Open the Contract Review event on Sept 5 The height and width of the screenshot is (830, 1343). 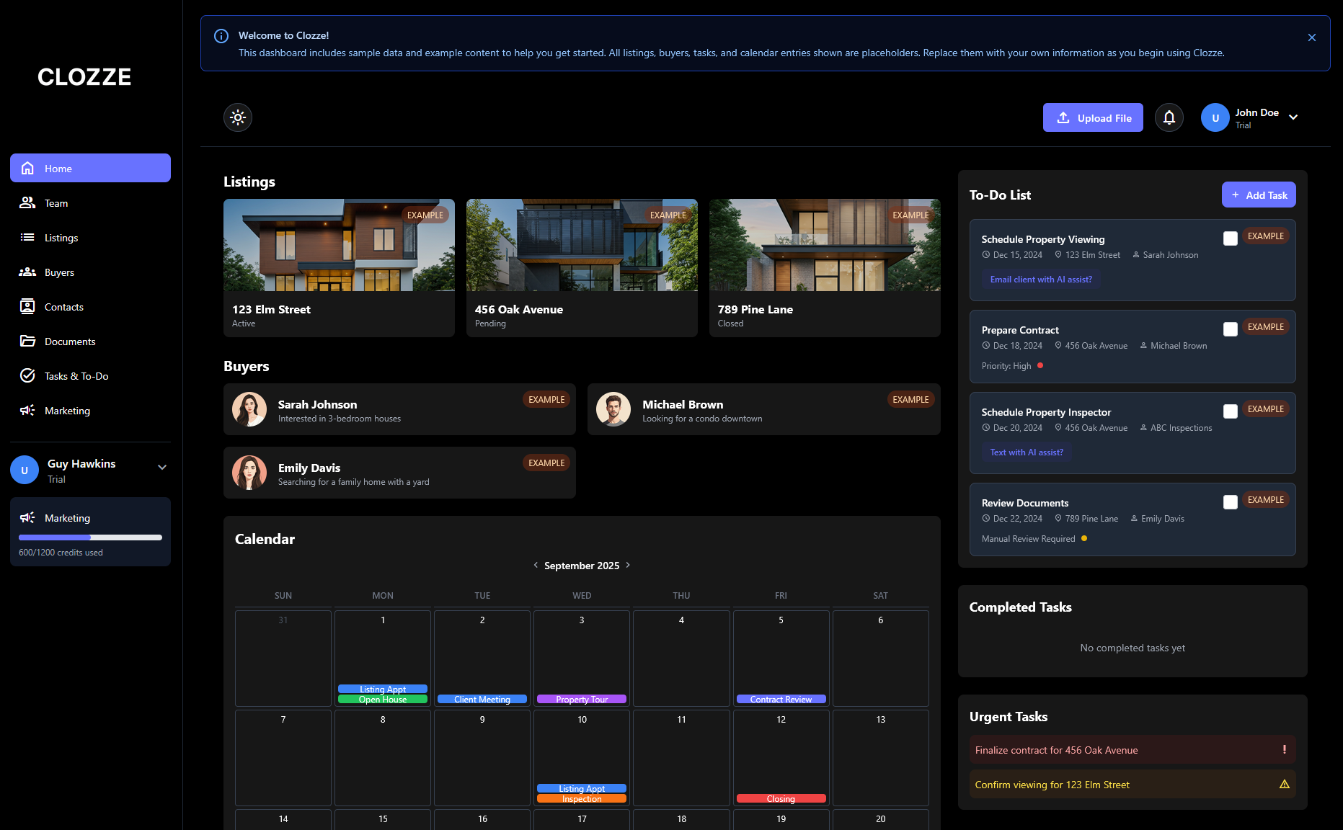pos(781,700)
